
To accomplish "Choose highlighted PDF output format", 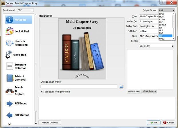I will tap(165, 36).
